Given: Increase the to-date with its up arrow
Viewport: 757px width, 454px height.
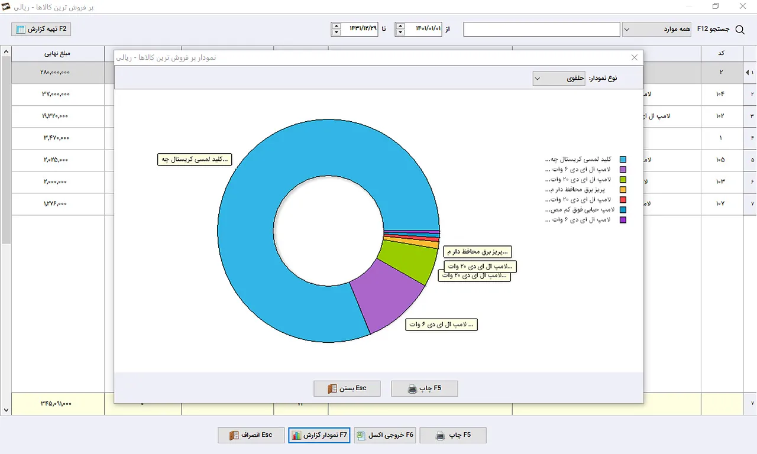Looking at the screenshot, I should [337, 25].
